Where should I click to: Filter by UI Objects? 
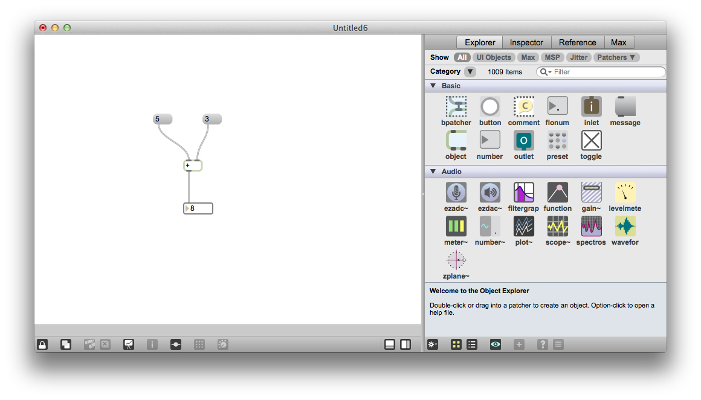494,57
